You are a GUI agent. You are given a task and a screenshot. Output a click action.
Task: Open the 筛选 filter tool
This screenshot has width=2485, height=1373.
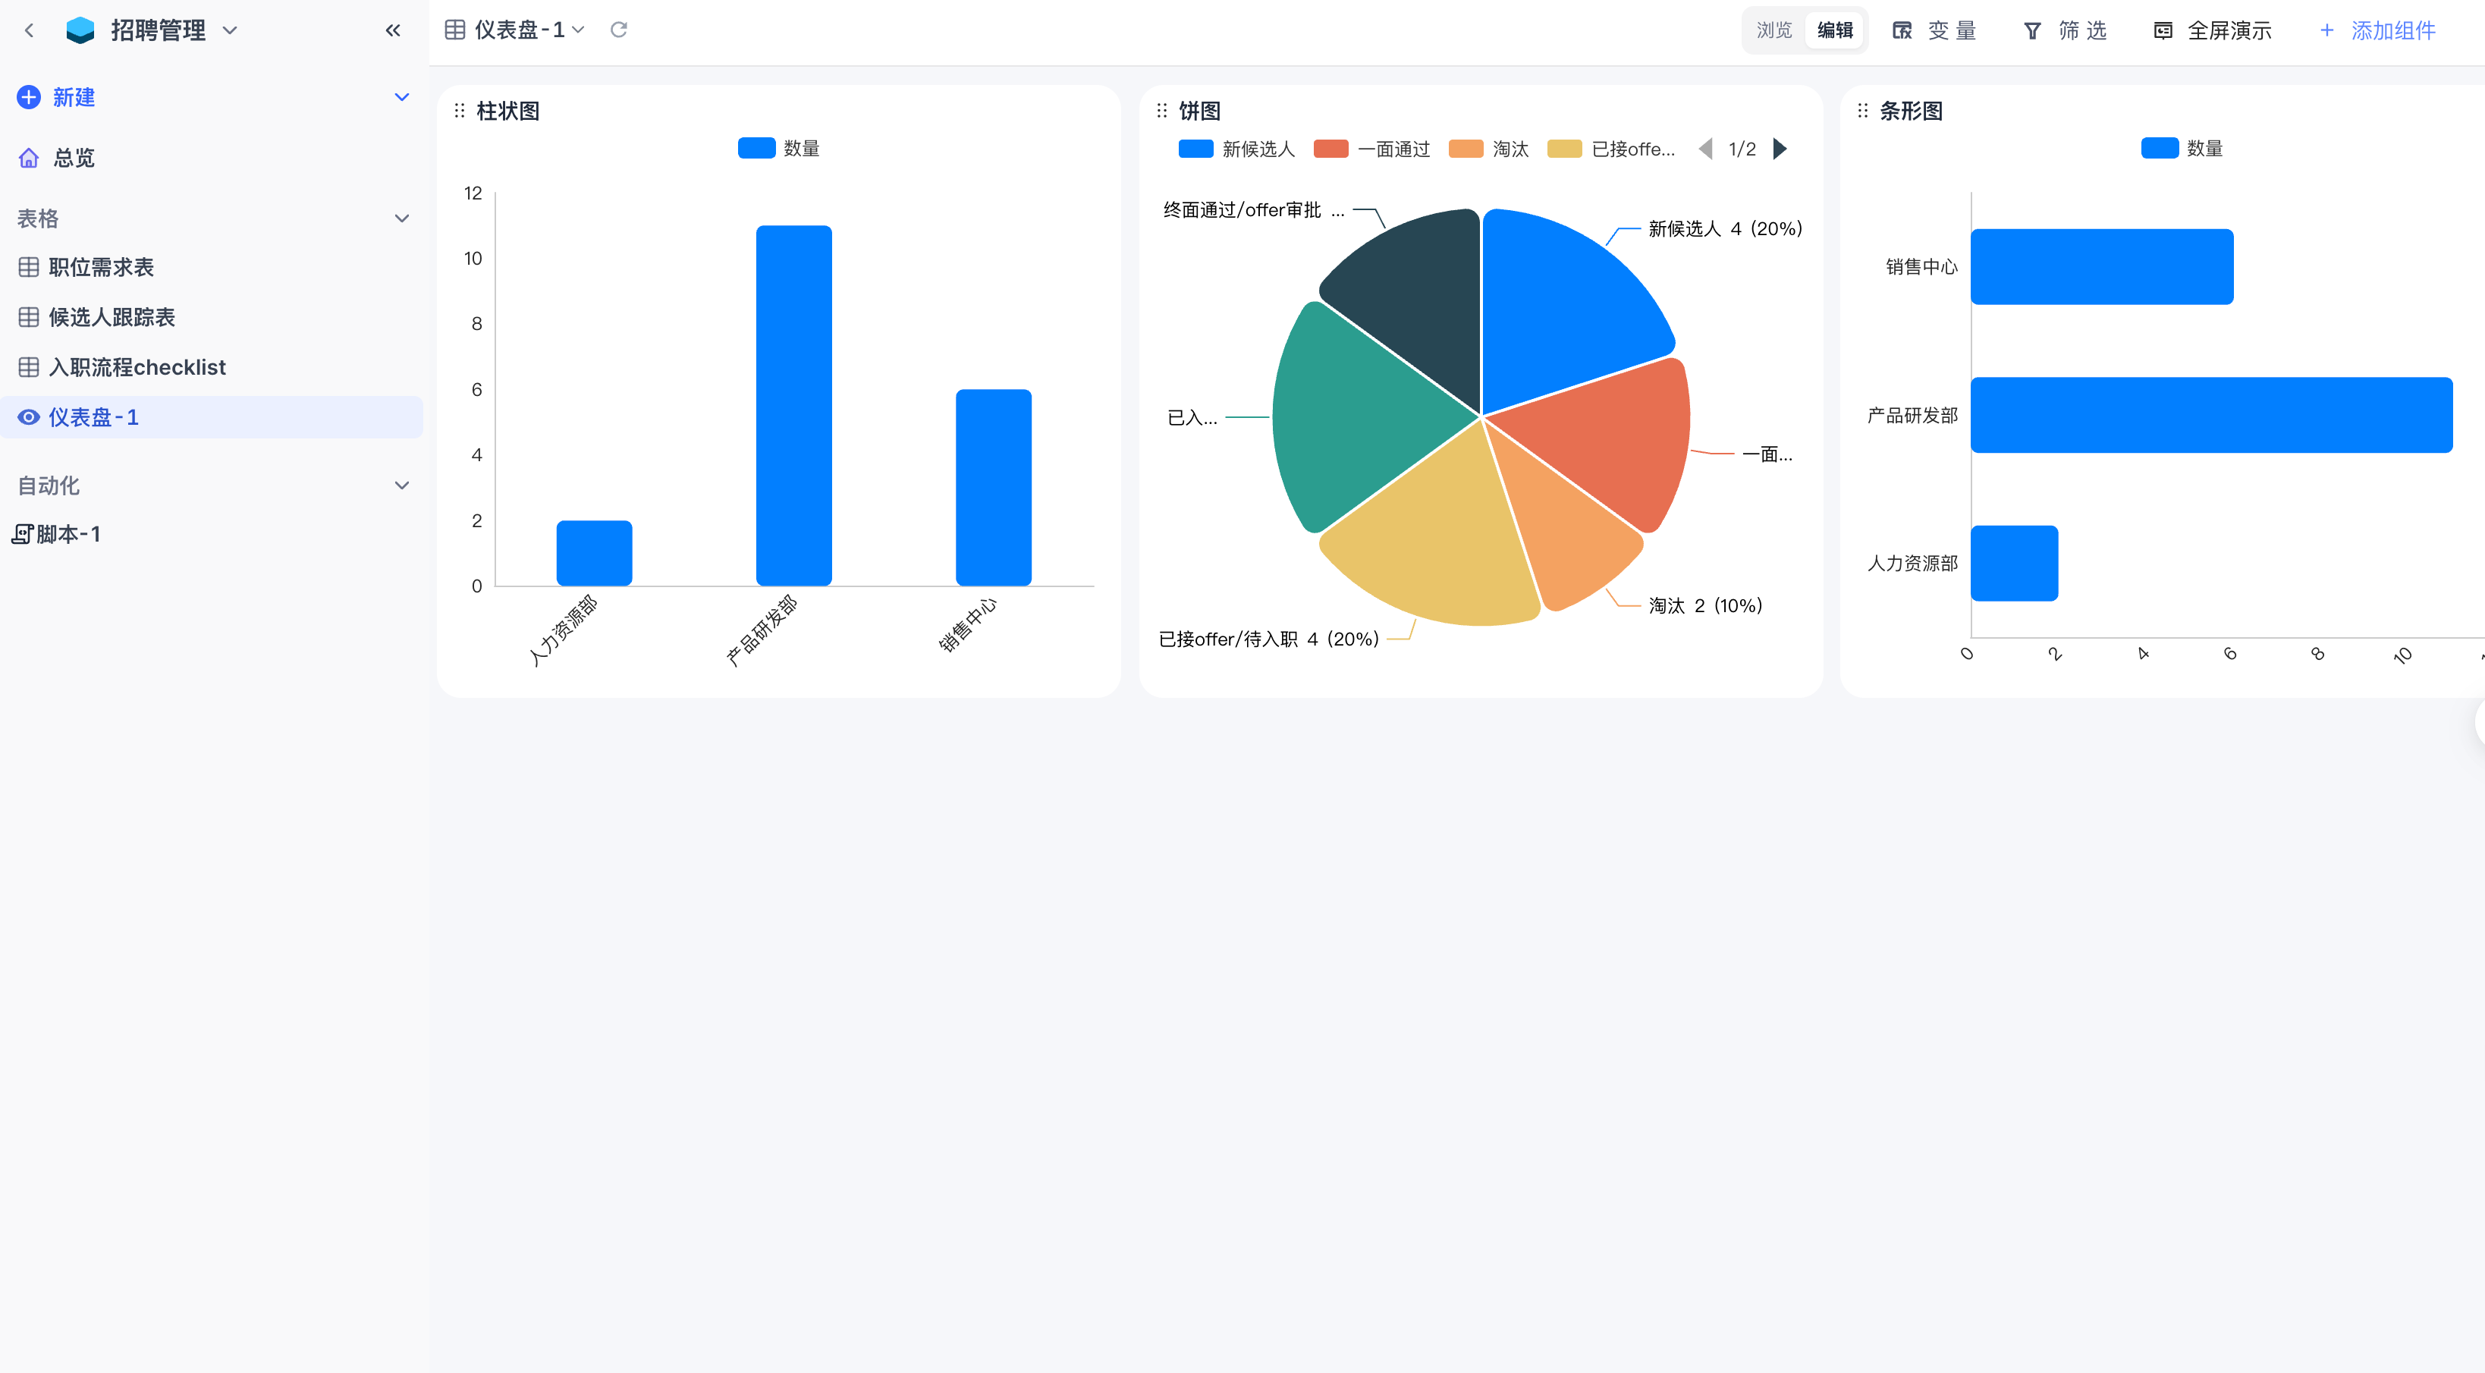pos(2065,31)
